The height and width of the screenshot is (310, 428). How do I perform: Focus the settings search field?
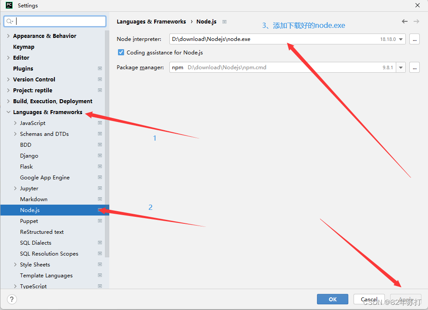click(55, 21)
